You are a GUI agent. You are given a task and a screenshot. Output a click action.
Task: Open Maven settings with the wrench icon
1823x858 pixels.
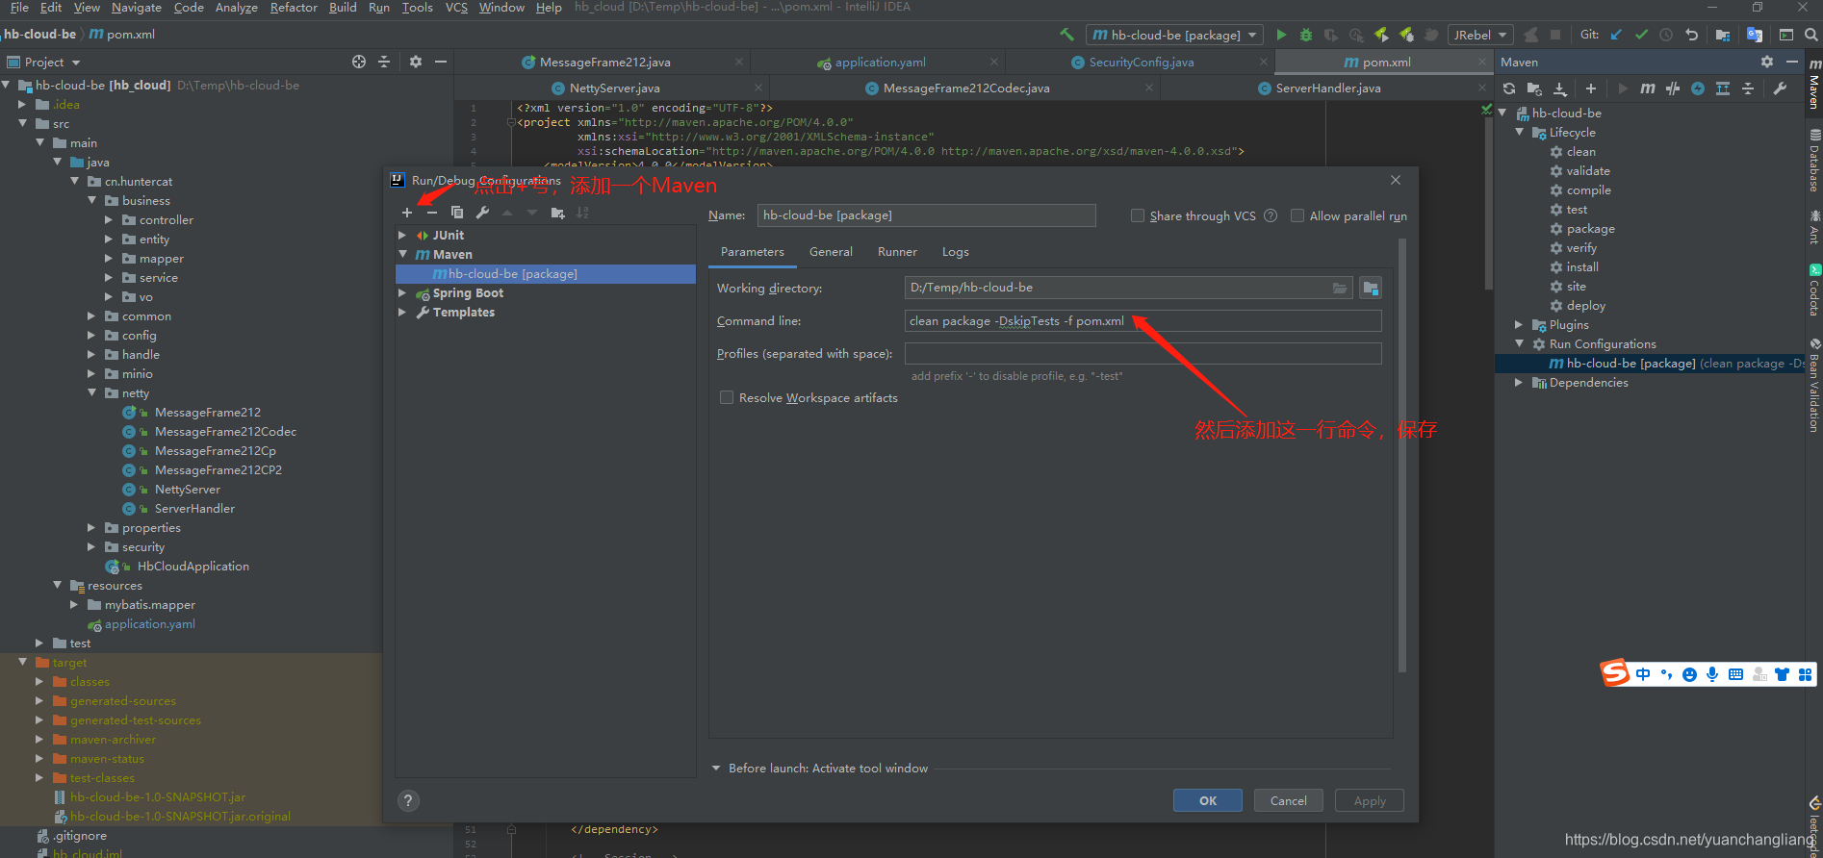(1780, 88)
